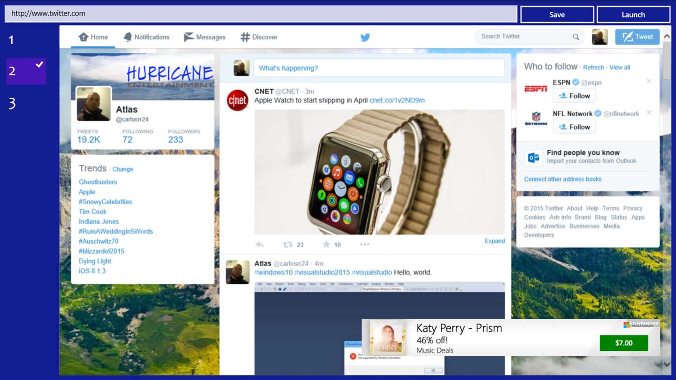
Task: Click the Developers footer link
Action: click(539, 235)
